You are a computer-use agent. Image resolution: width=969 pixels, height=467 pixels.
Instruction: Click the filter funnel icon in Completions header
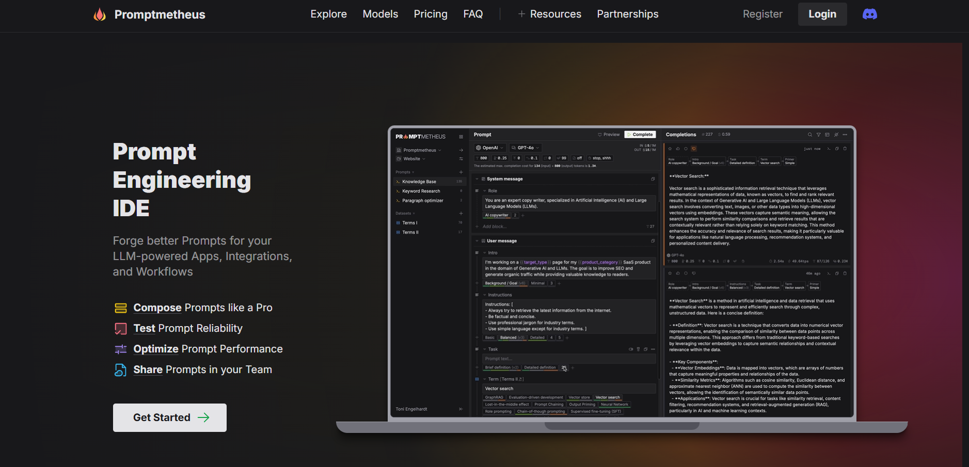[818, 135]
